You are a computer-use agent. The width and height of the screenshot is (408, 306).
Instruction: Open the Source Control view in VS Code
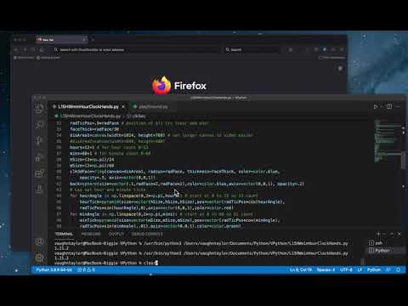(40, 141)
